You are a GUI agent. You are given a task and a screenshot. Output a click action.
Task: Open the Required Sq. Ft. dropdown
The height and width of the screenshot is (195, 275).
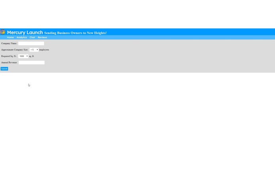click(x=23, y=56)
